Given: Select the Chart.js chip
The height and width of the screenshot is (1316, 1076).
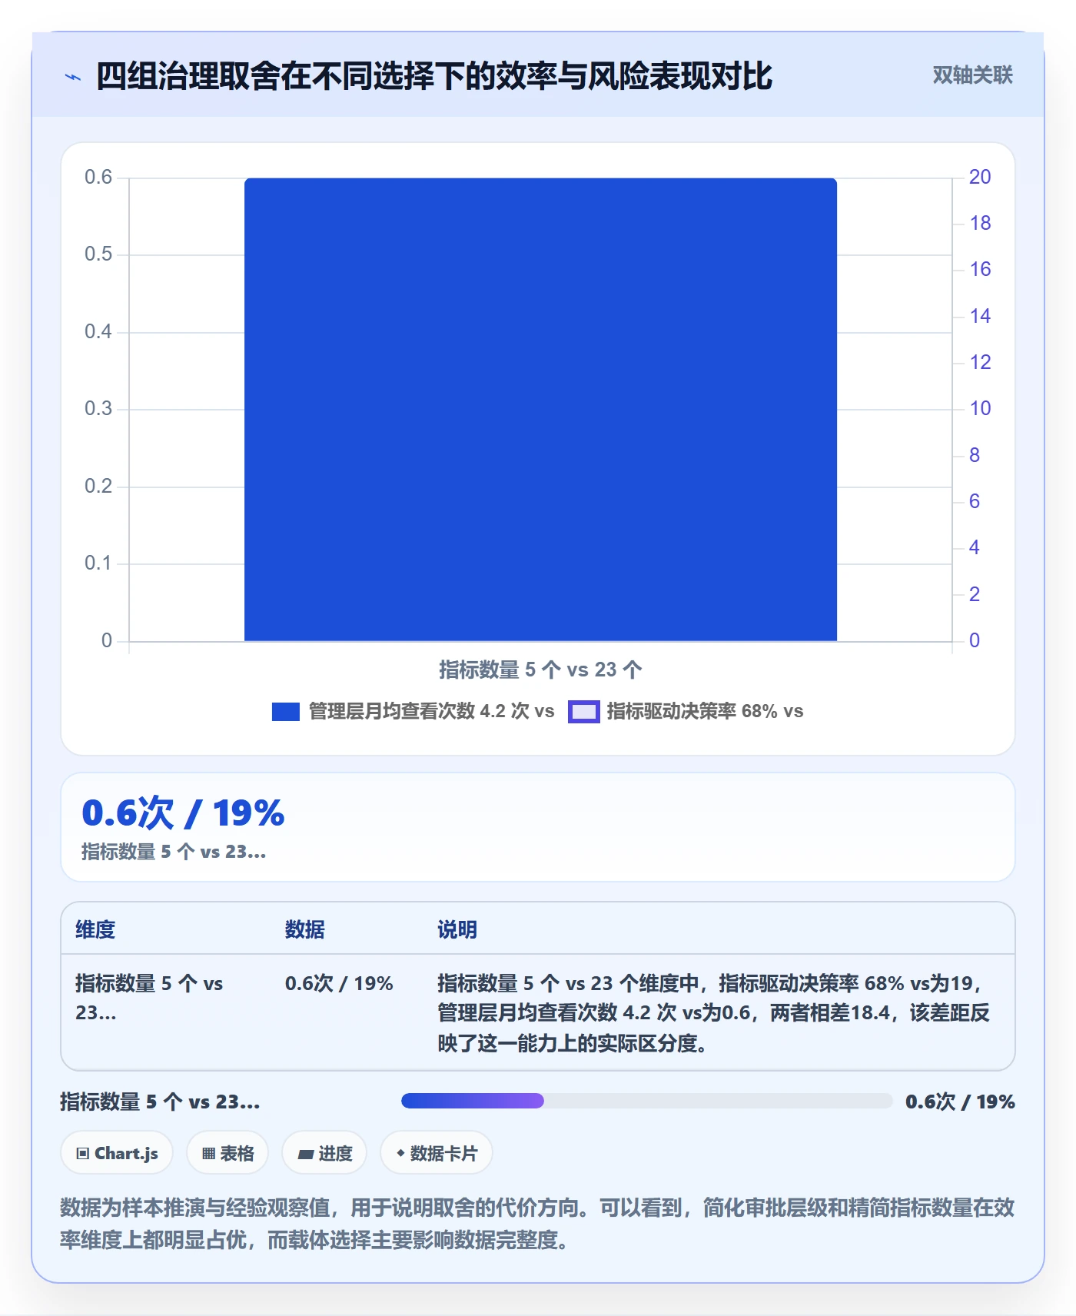Looking at the screenshot, I should click(117, 1153).
